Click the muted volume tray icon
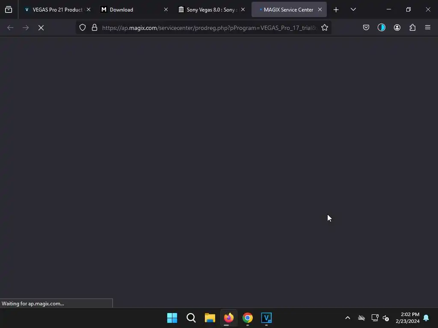Viewport: 438px width, 328px height. 386,318
